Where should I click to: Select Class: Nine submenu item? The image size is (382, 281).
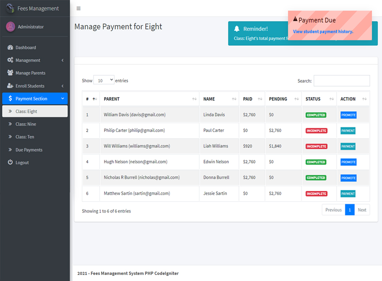tap(35, 124)
